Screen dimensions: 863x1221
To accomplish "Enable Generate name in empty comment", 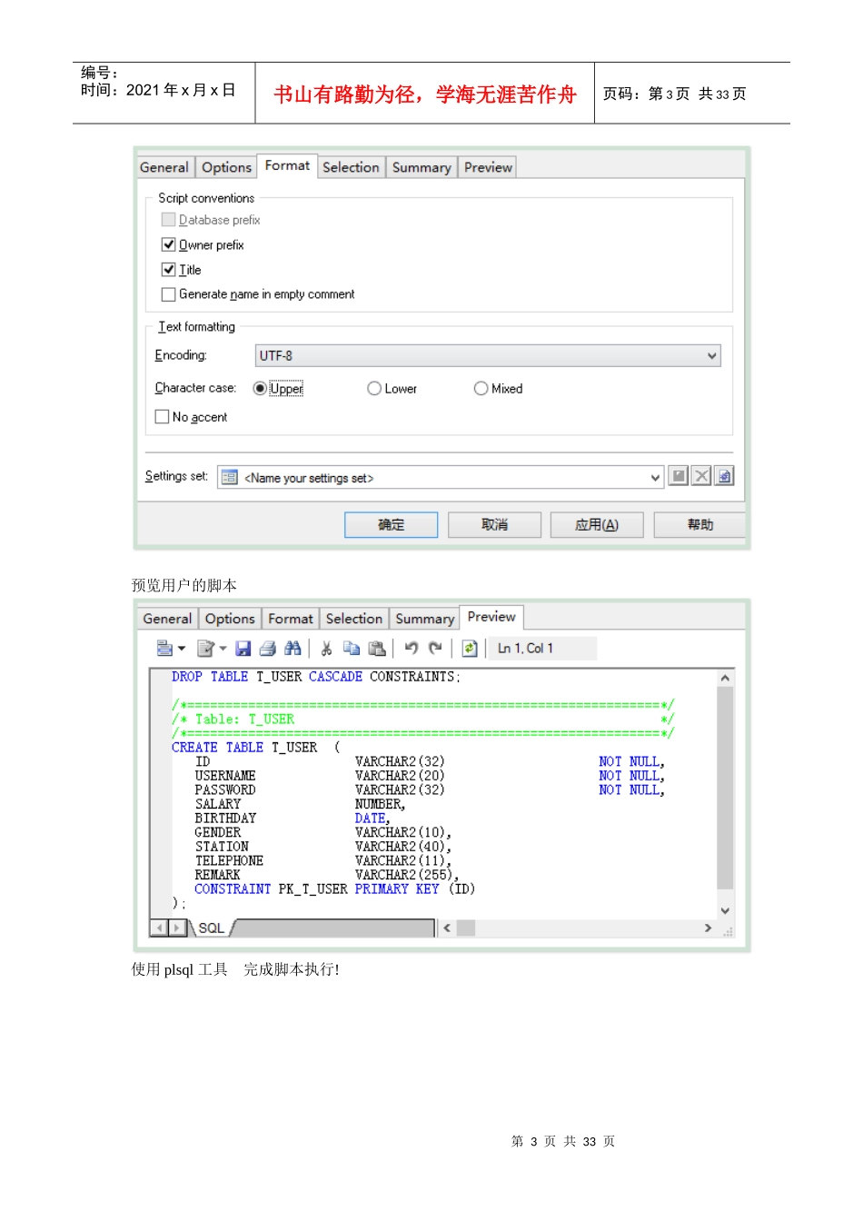I will 168,294.
